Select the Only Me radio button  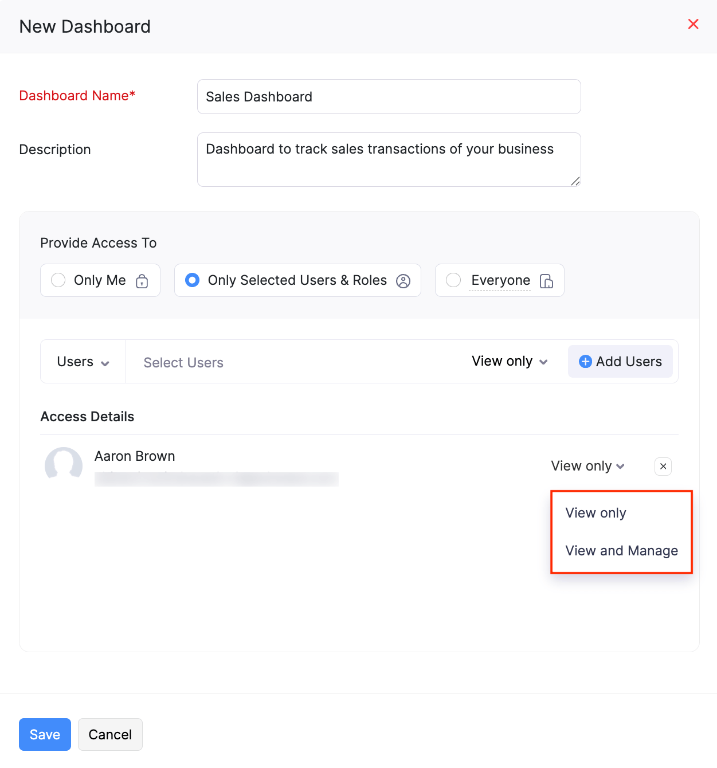click(58, 280)
